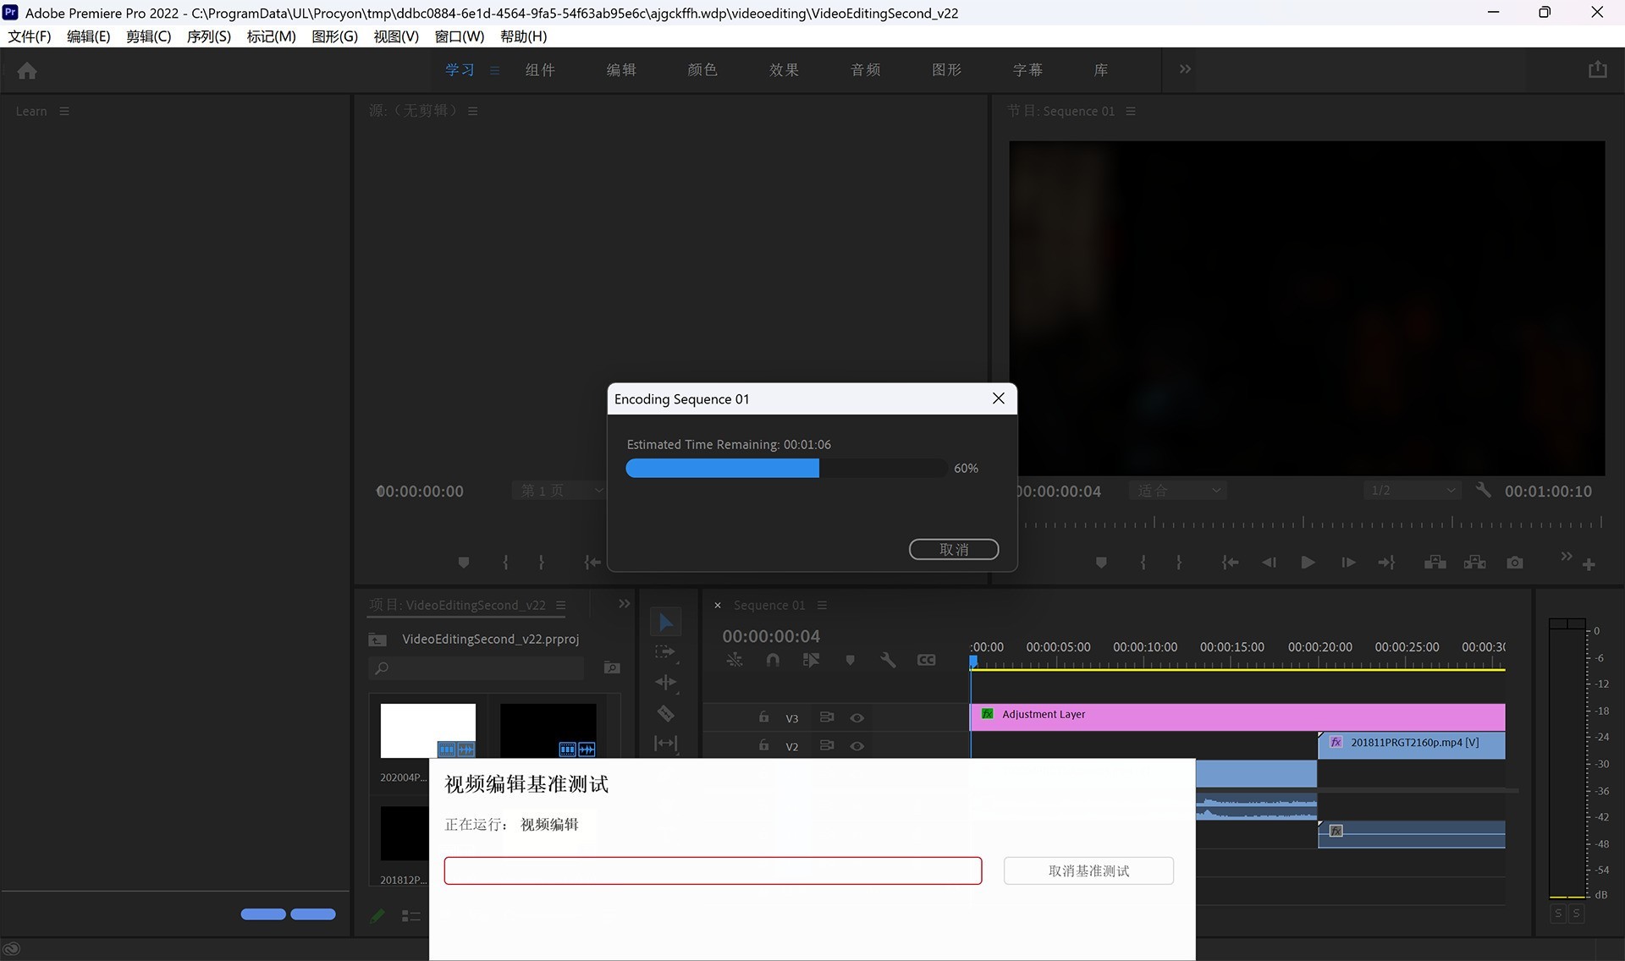1625x961 pixels.
Task: Click the quick export share icon
Action: [x=1597, y=70]
